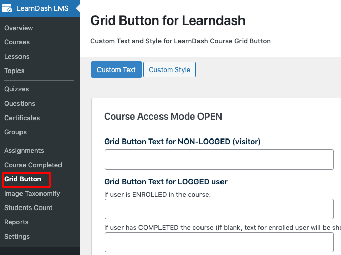Viewport: 341px width, 255px height.
Task: Switch to the Custom Style tab
Action: (x=169, y=69)
